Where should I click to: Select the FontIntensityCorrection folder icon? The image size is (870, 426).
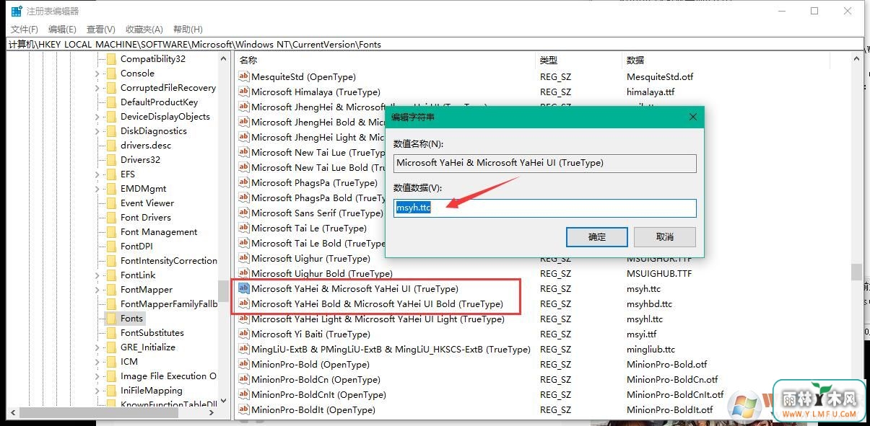coord(111,261)
